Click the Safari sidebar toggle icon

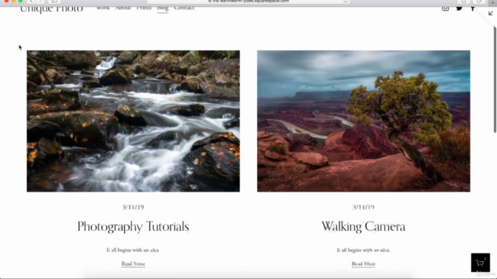[54, 2]
